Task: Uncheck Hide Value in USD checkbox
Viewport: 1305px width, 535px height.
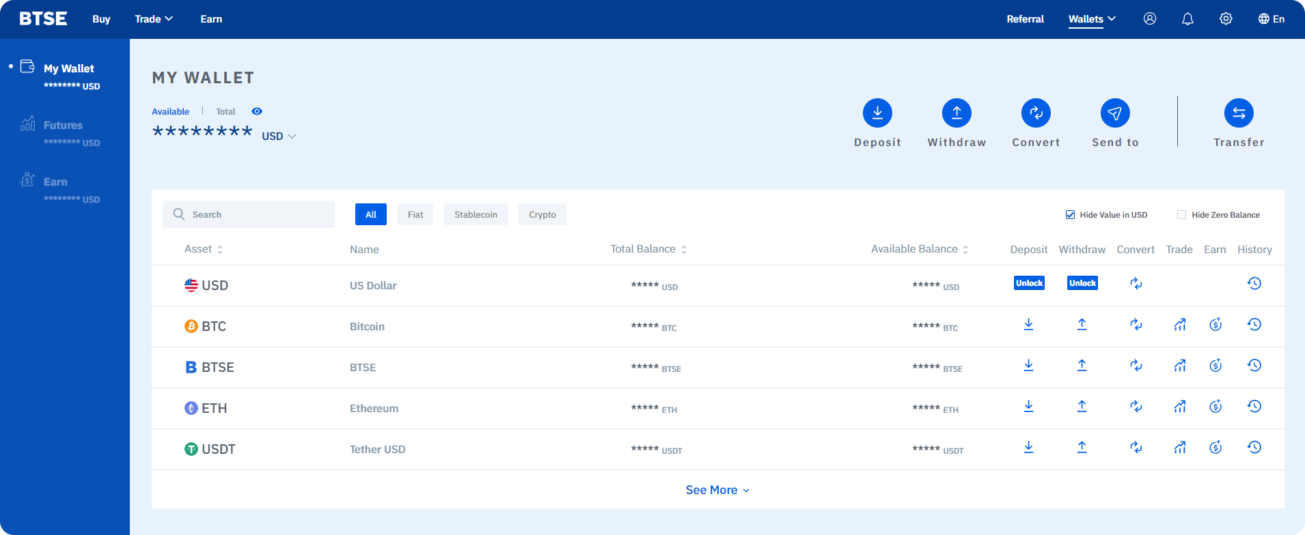Action: pyautogui.click(x=1070, y=215)
